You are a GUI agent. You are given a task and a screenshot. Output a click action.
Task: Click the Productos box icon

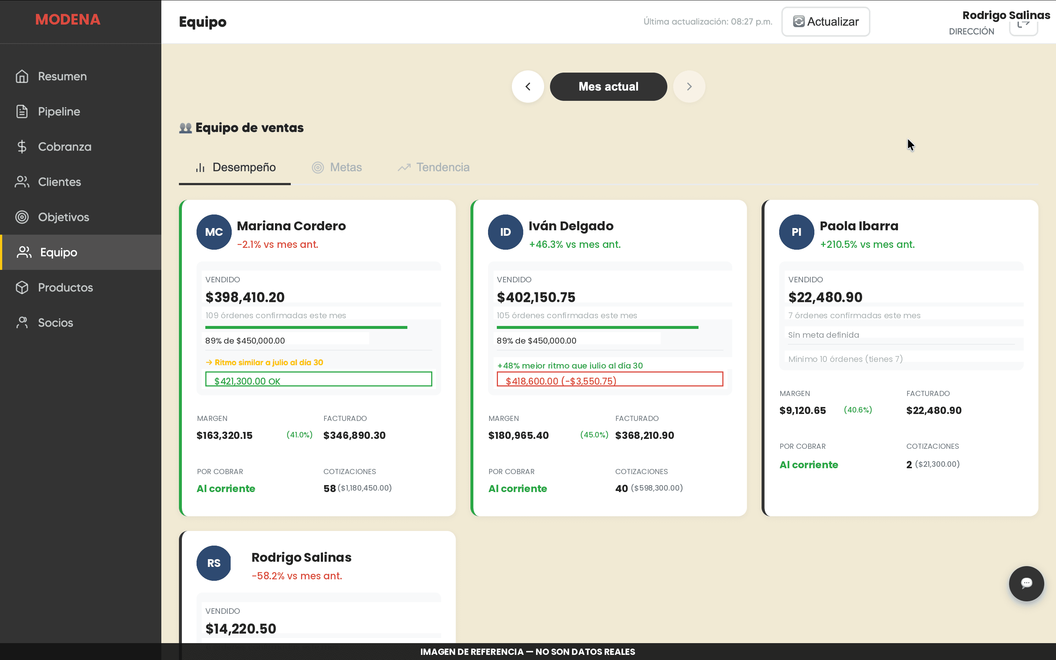coord(22,288)
